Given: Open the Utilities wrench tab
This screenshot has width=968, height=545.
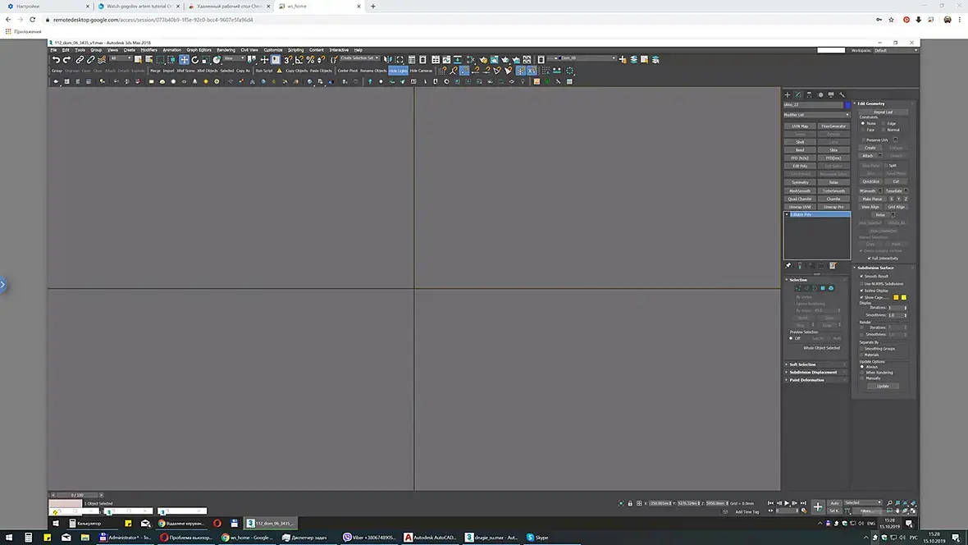Looking at the screenshot, I should (x=842, y=94).
